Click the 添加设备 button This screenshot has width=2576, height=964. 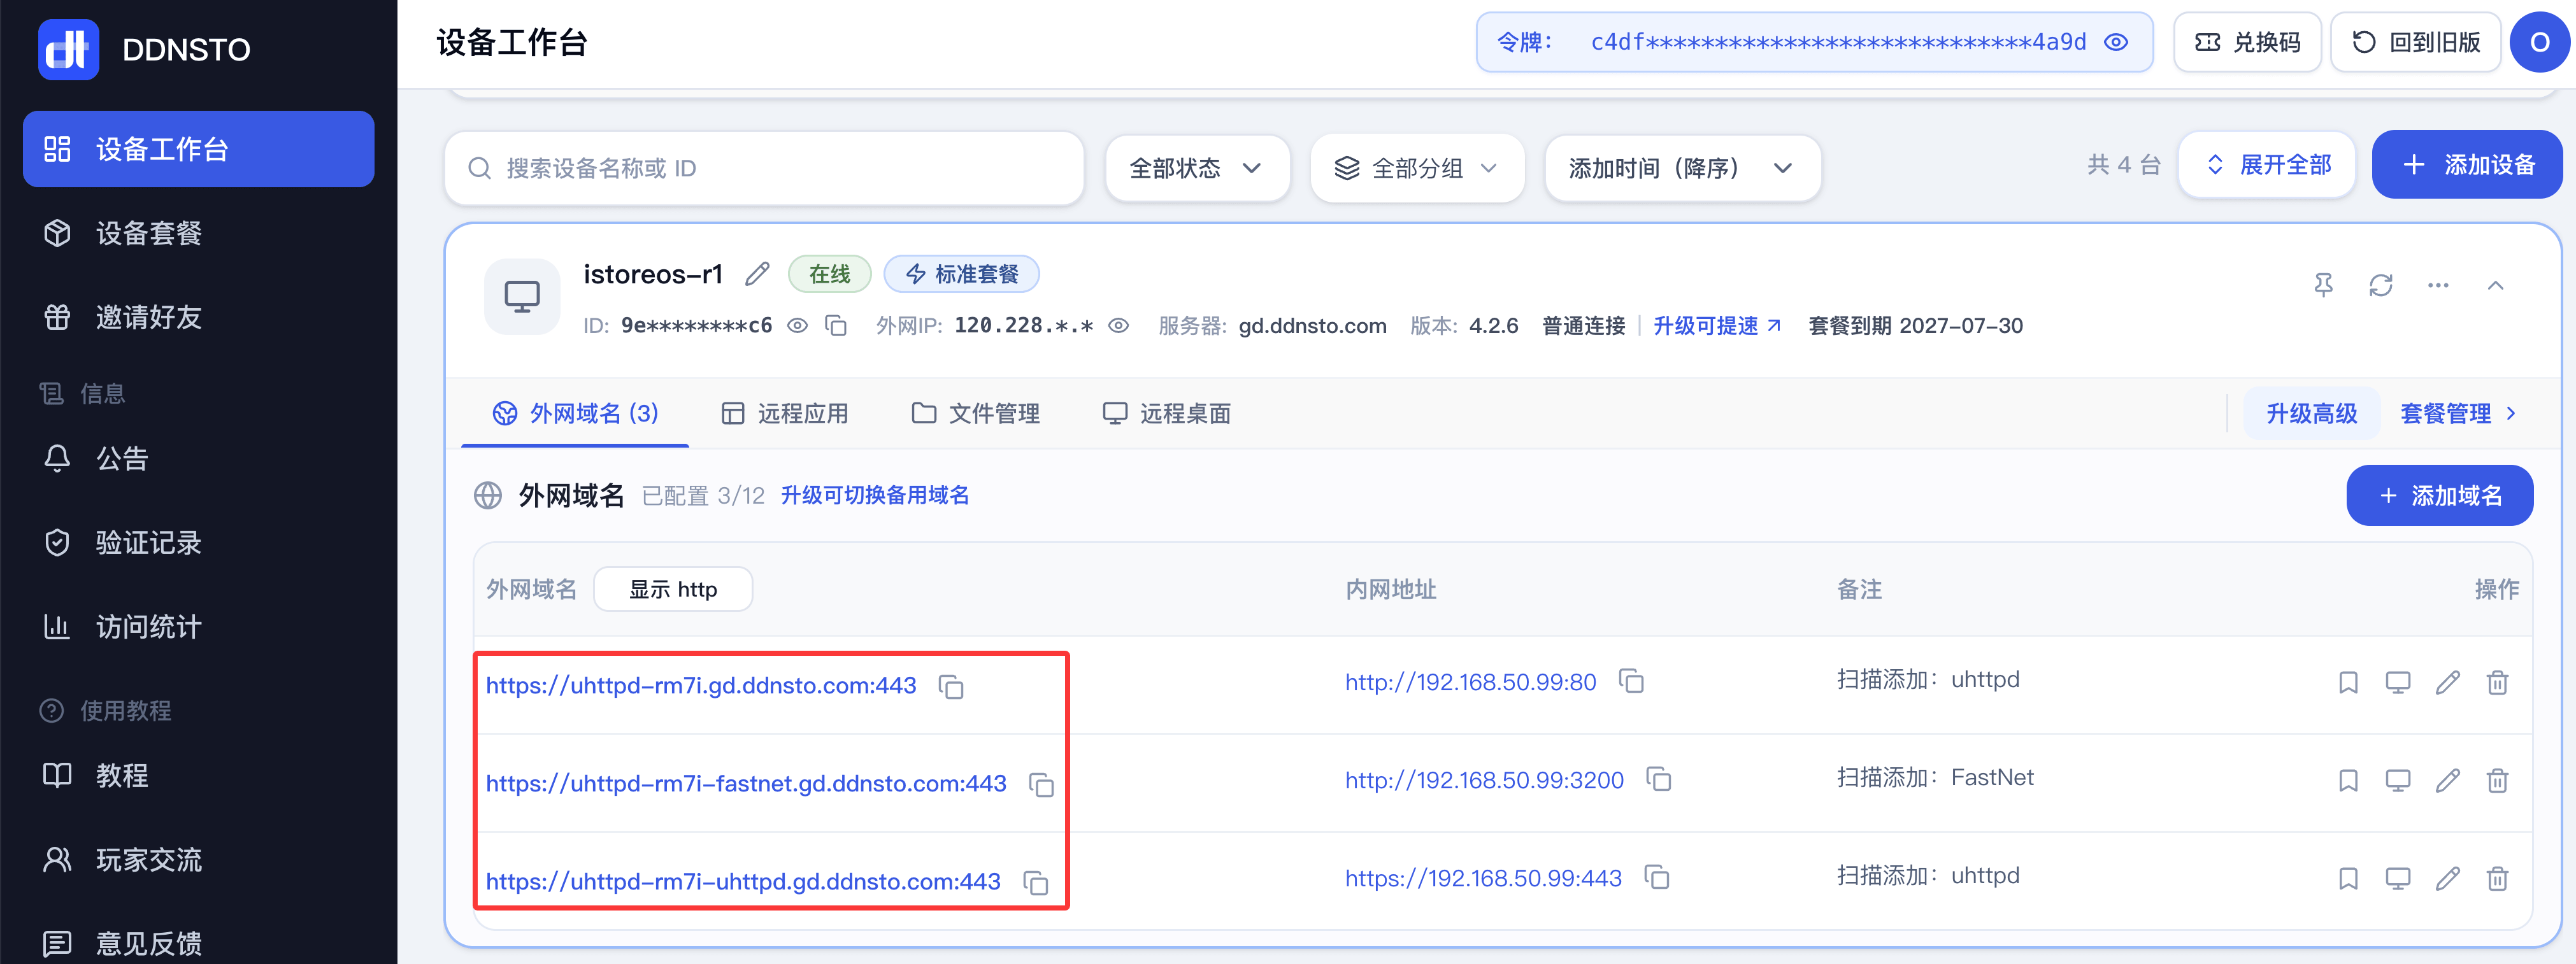click(2466, 165)
